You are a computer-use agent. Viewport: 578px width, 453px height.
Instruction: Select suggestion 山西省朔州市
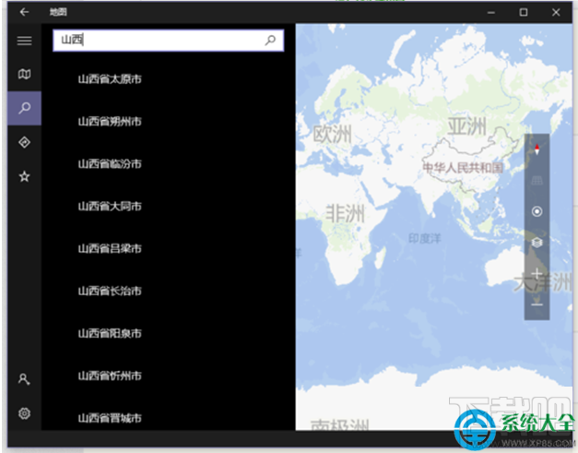[110, 122]
